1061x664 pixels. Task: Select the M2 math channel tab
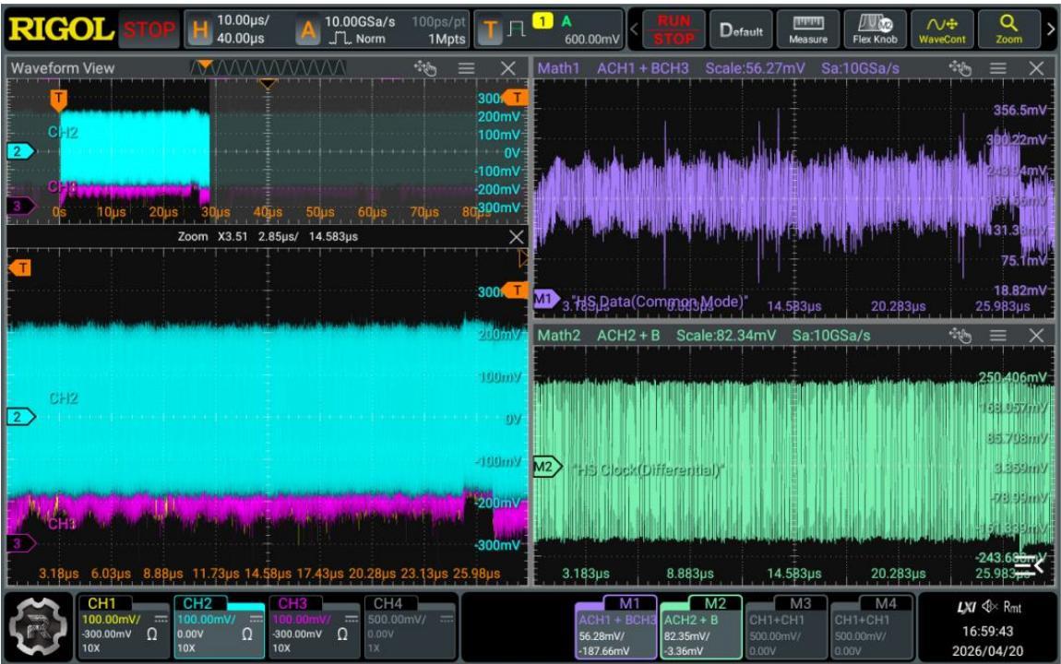pyautogui.click(x=701, y=627)
